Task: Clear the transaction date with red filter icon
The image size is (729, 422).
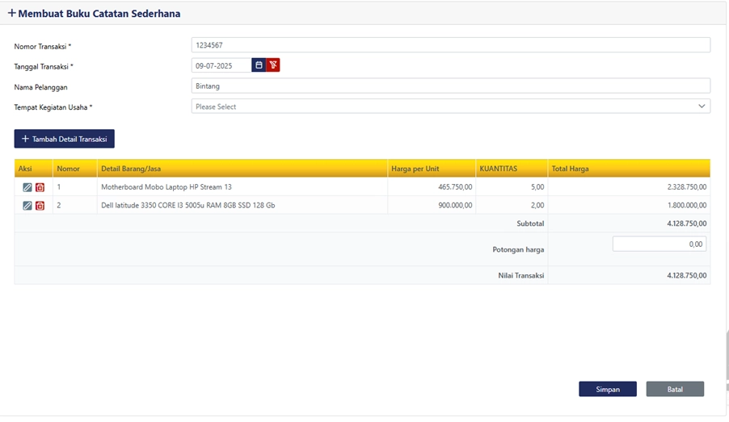Action: [x=273, y=65]
